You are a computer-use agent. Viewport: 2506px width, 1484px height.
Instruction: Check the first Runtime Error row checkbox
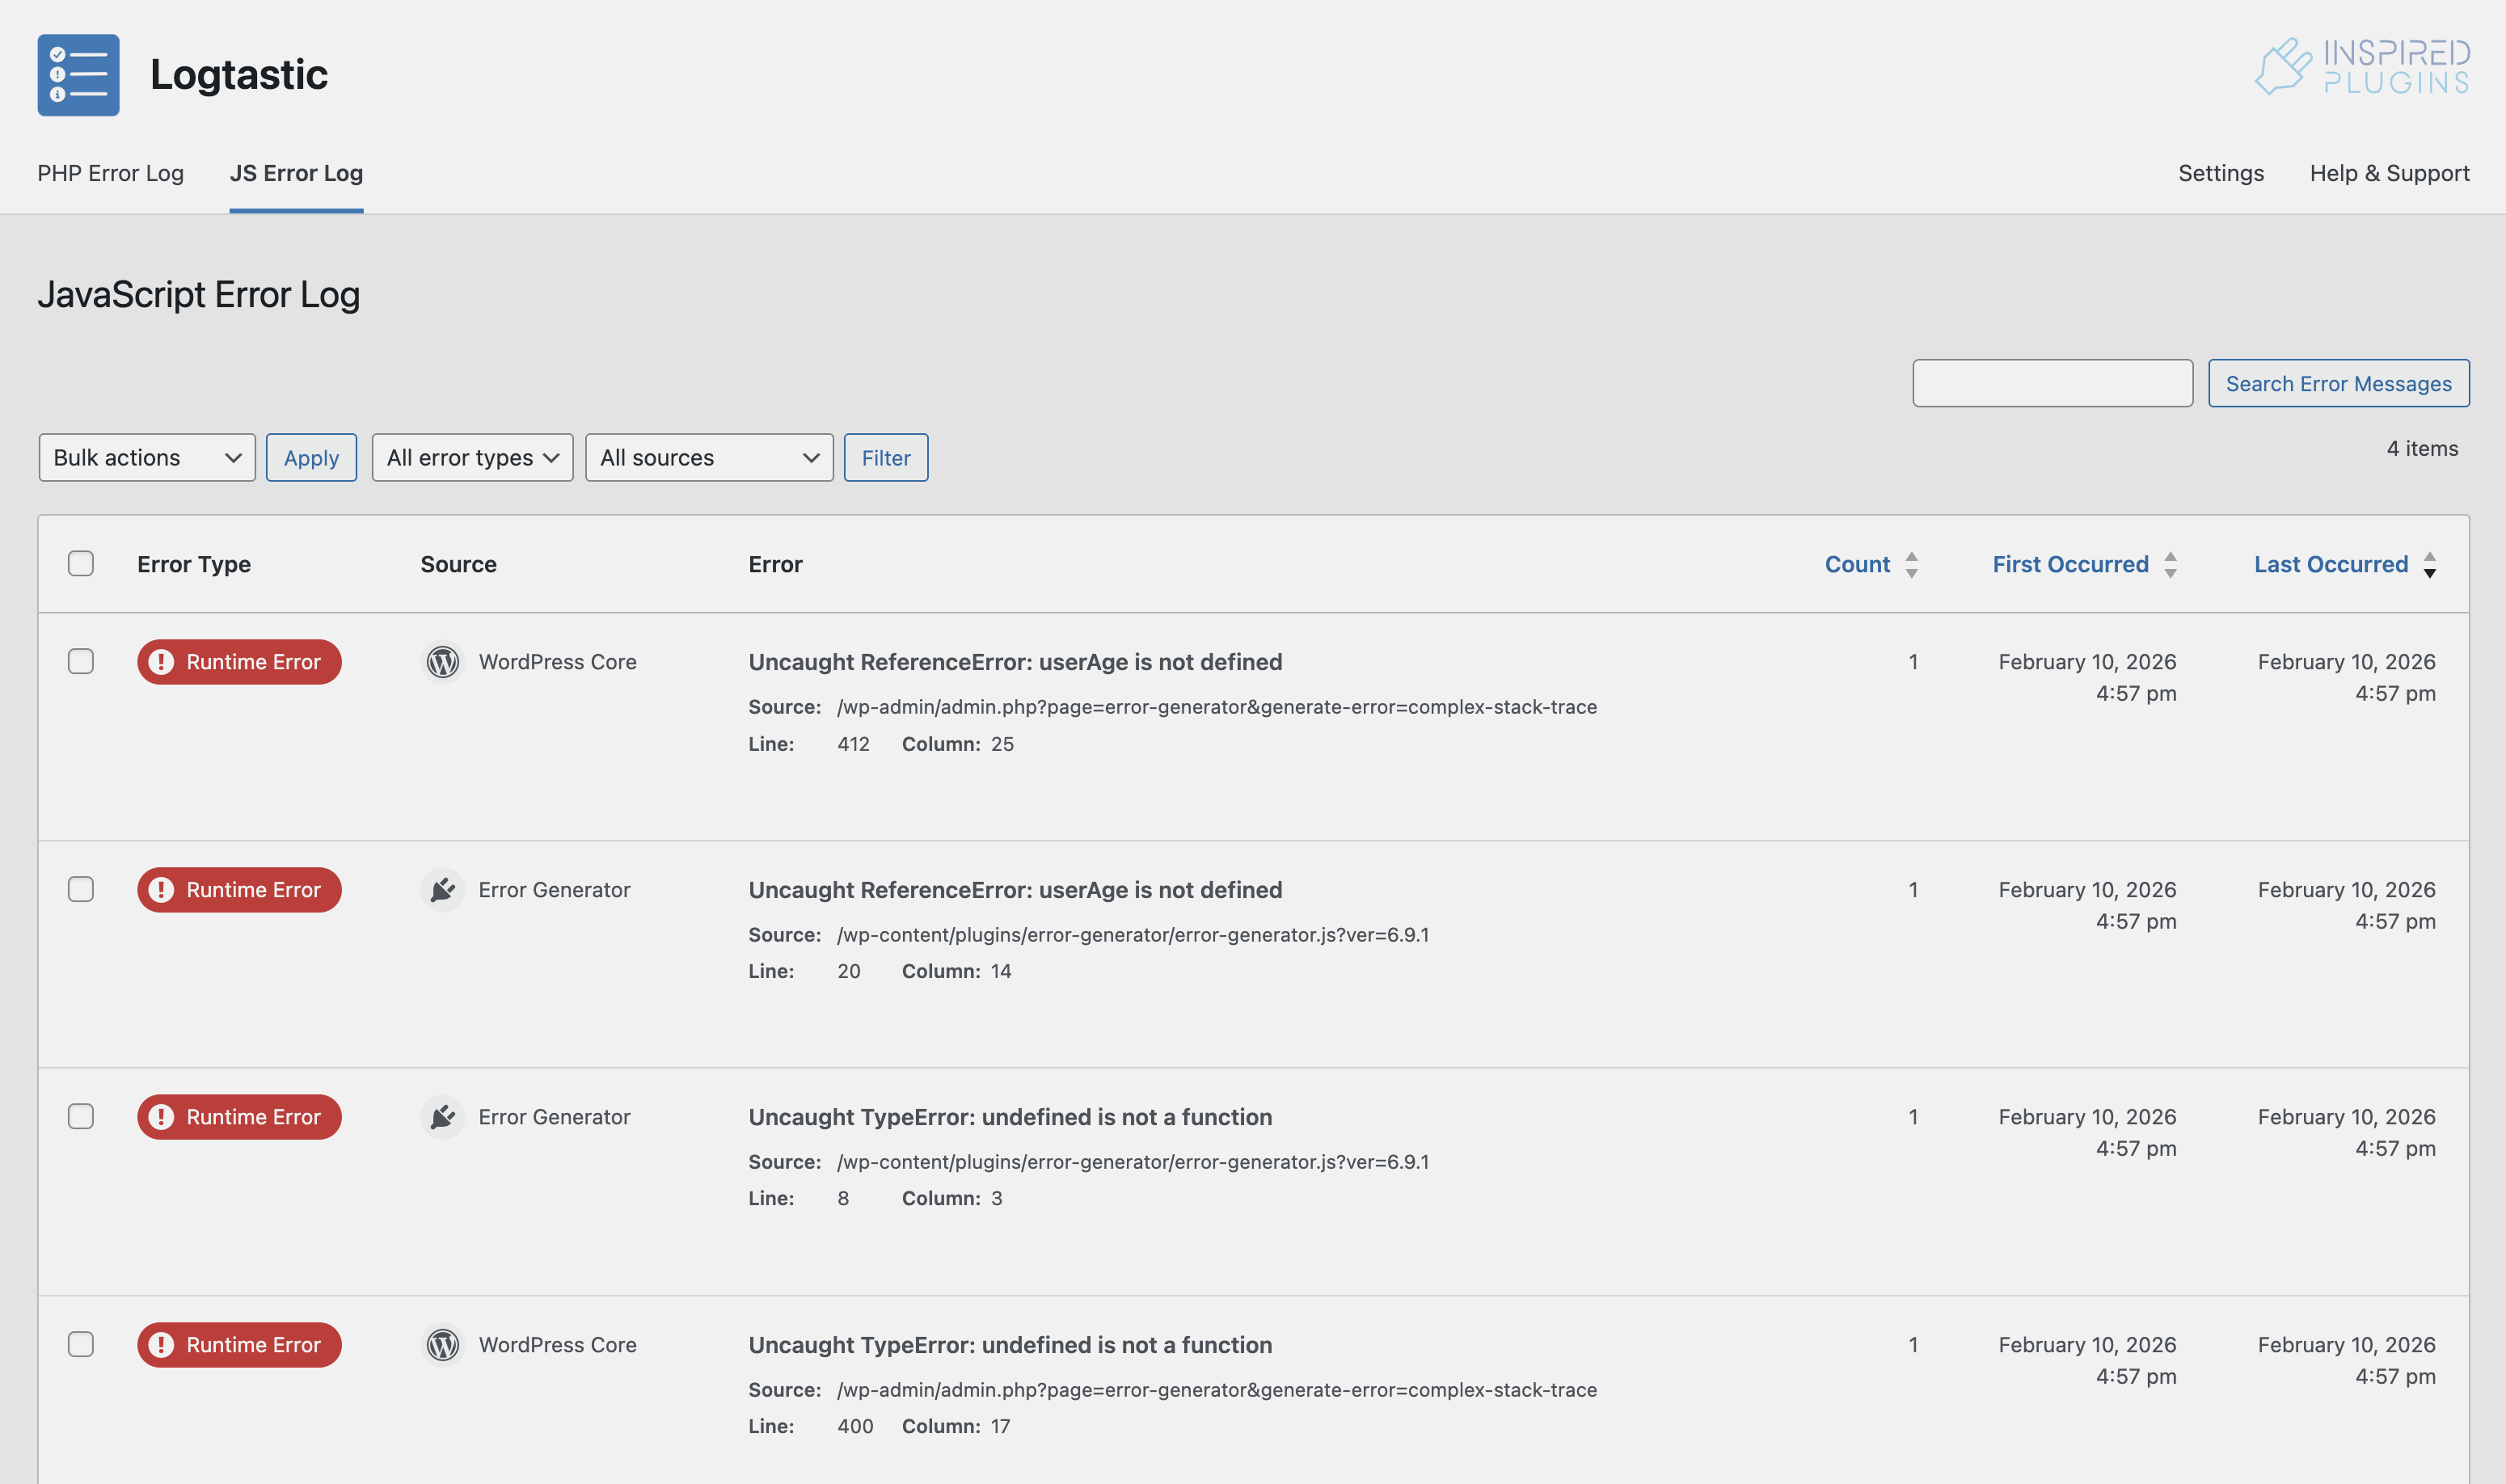(81, 662)
